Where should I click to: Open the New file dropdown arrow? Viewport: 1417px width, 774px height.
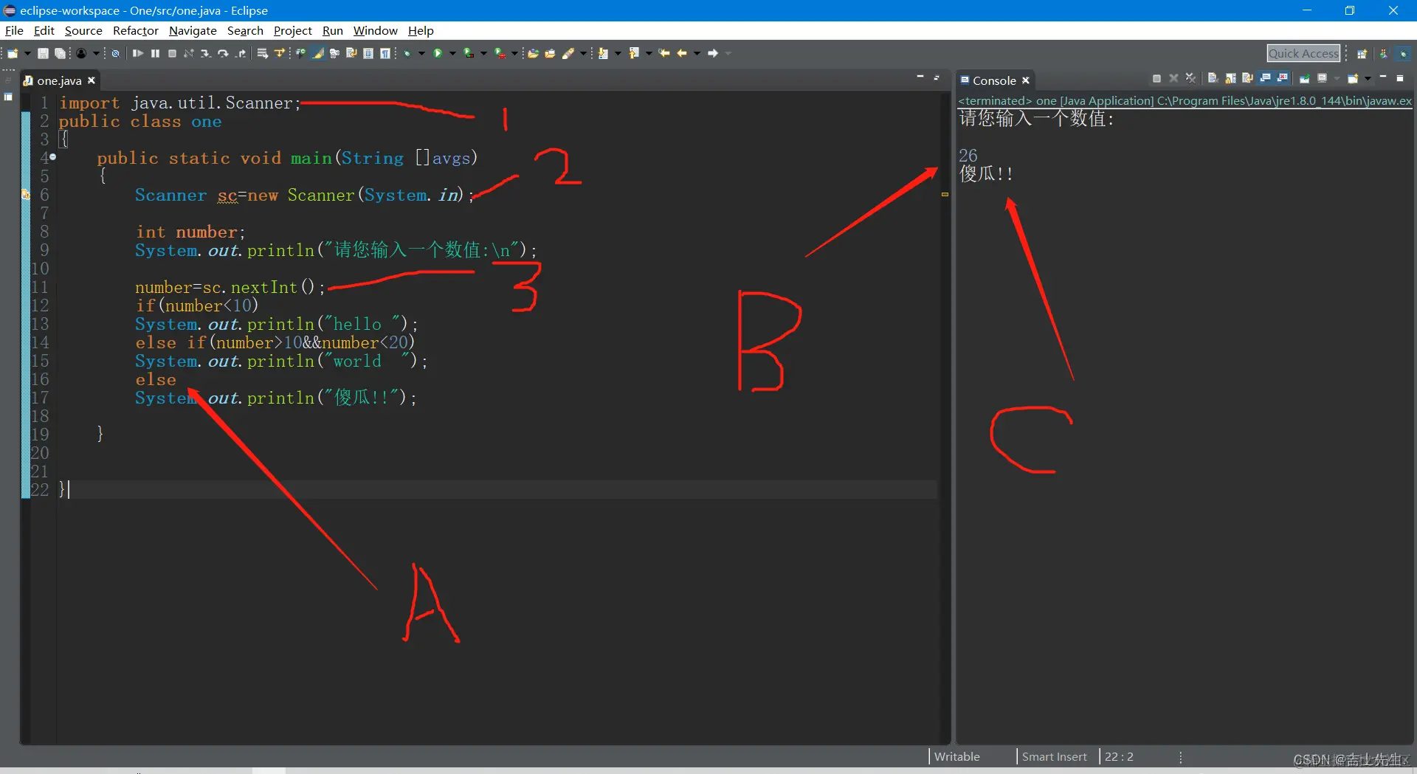pos(27,53)
